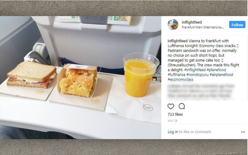Open the #nonstopyou hashtag
The width and height of the screenshot is (248, 155).
click(x=197, y=75)
